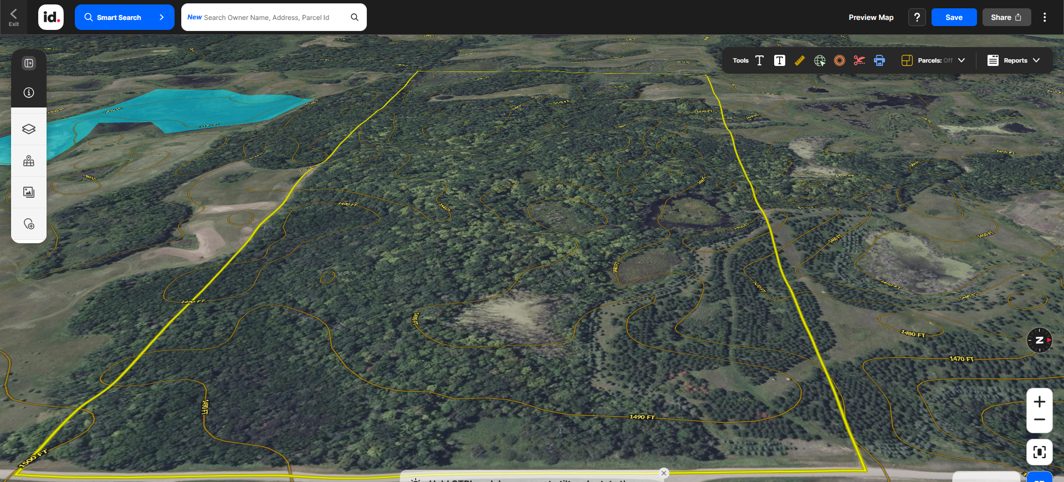
Task: Choose the orange radius rings tool
Action: (840, 60)
